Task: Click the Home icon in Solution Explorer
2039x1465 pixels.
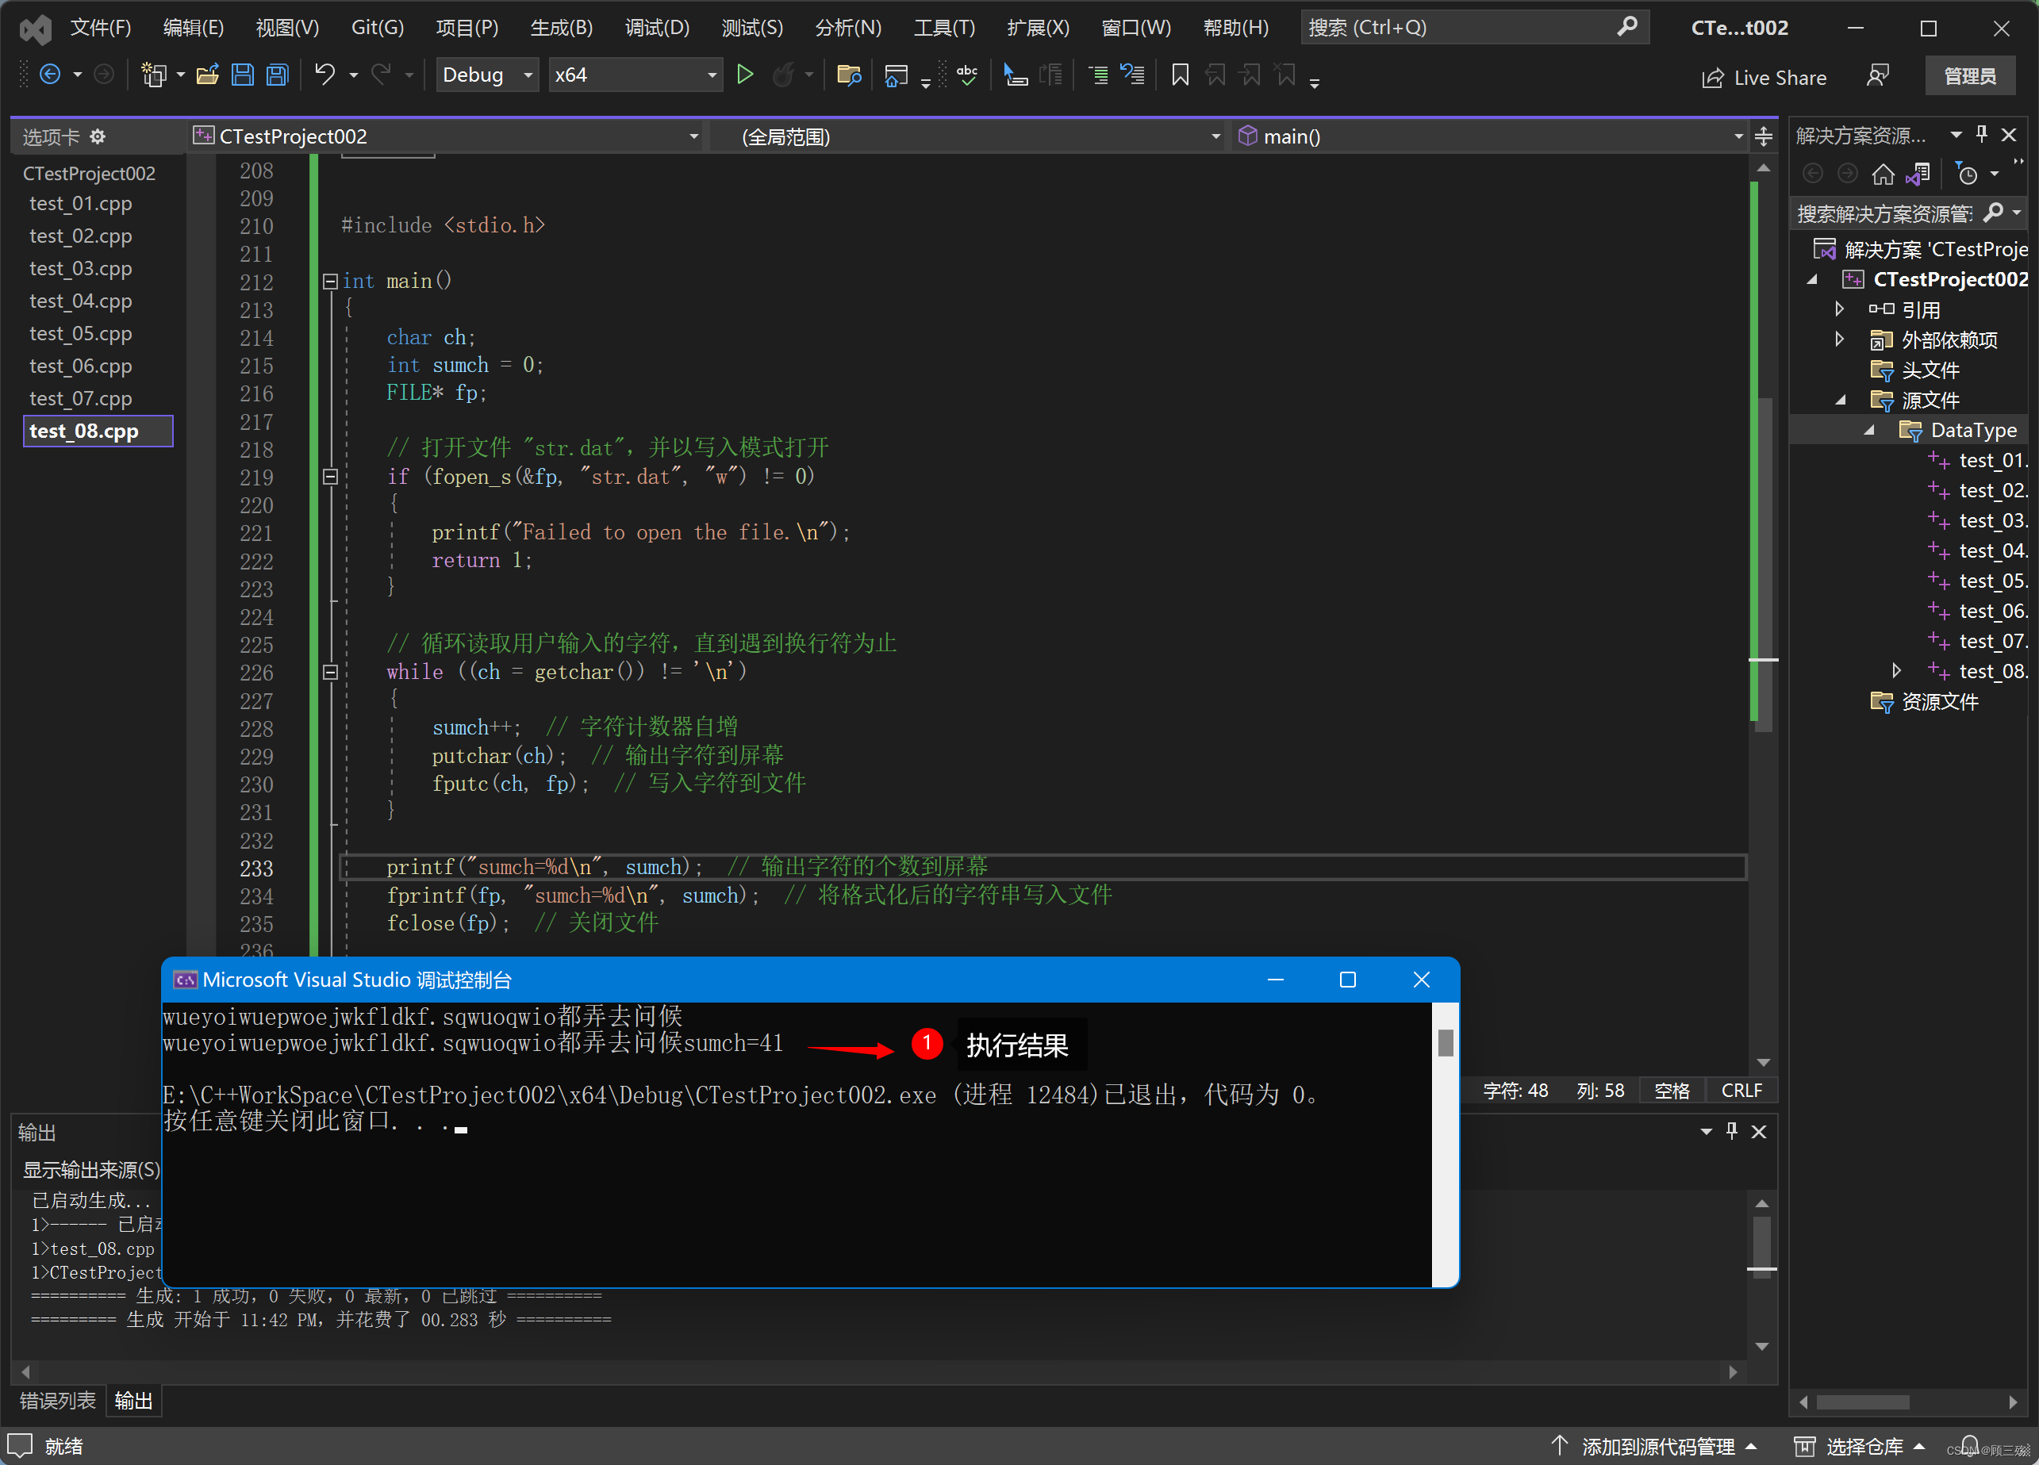Action: click(1883, 174)
